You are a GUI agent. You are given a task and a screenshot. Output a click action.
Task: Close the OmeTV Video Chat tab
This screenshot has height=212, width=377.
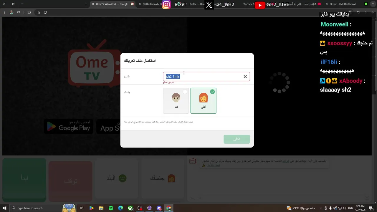(93, 4)
